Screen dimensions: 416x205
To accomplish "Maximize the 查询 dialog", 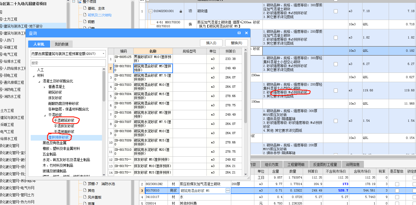I will coord(239,33).
